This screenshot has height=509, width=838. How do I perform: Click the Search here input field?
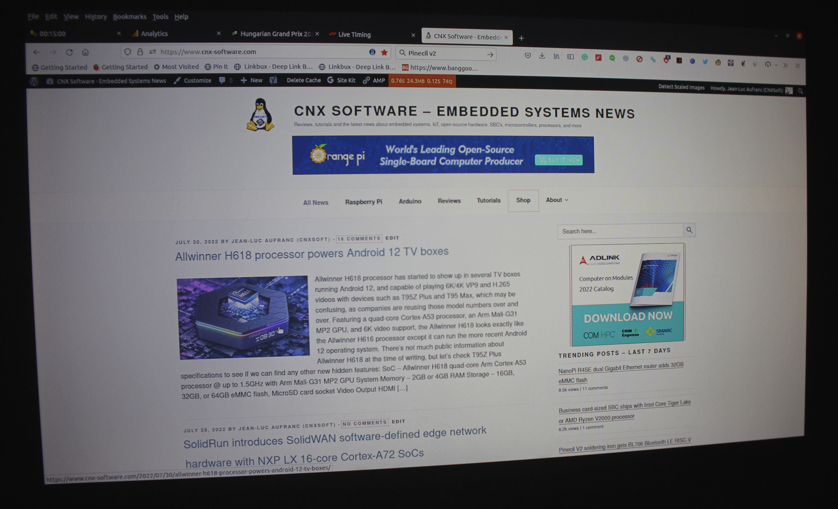[x=620, y=231]
